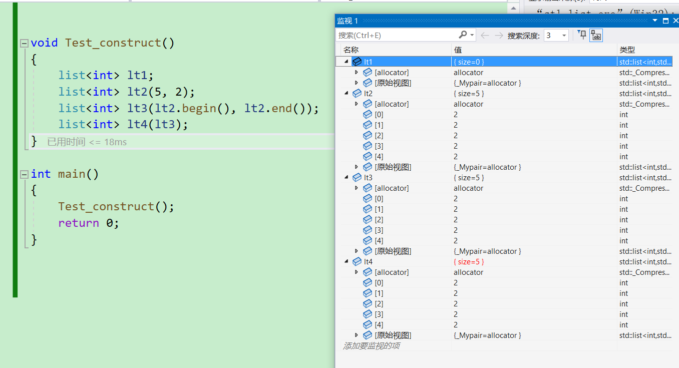Toggle the show names 'ab' toolbar icon
The width and height of the screenshot is (679, 368).
[x=596, y=35]
